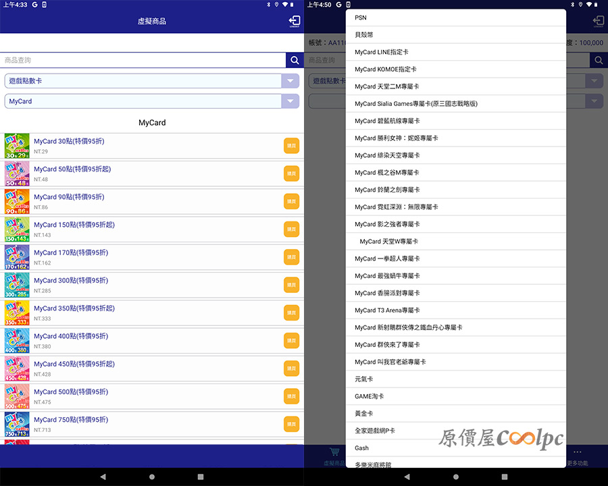Choose MyCard 緋染天空專屬卡 option

click(x=455, y=155)
